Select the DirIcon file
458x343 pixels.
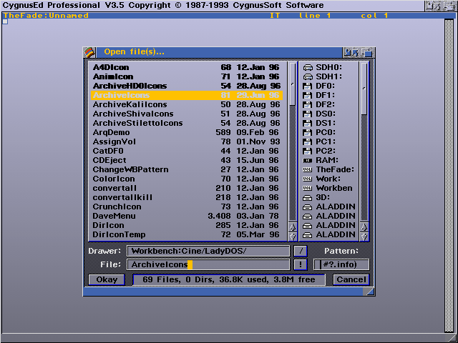187,226
